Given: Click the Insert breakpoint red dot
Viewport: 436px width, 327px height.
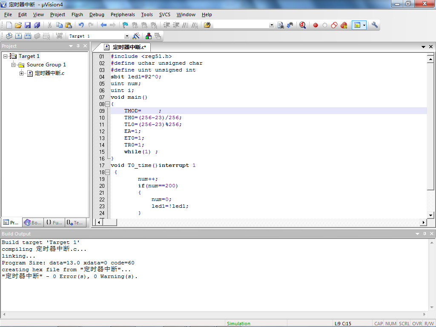Looking at the screenshot, I should click(316, 25).
